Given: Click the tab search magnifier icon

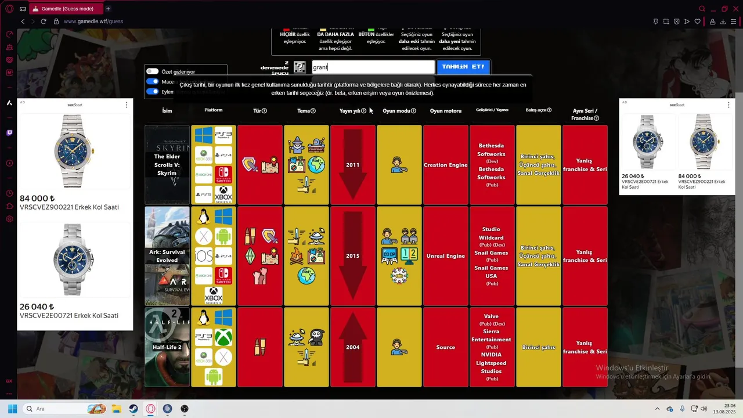Looking at the screenshot, I should pos(702,9).
